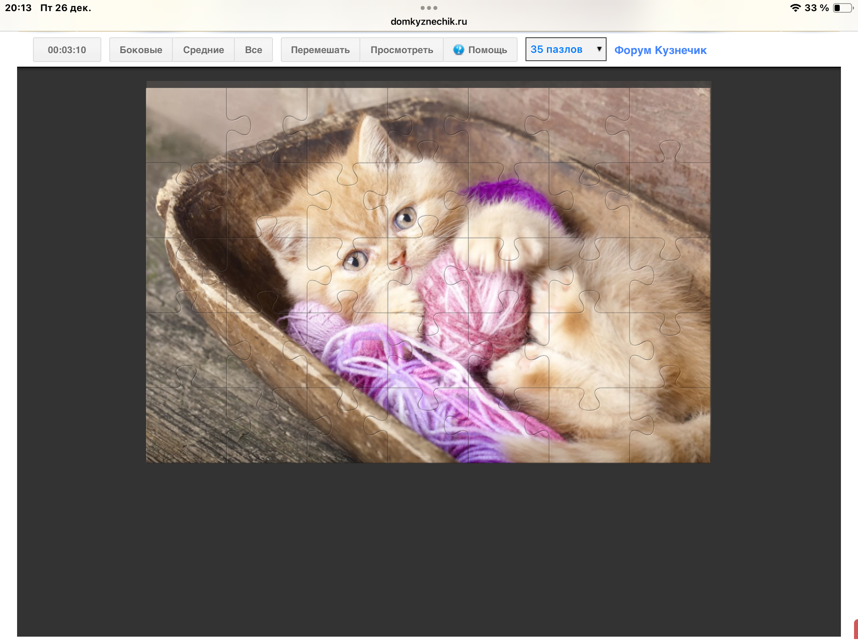Show Все puzzle pieces

coord(253,50)
